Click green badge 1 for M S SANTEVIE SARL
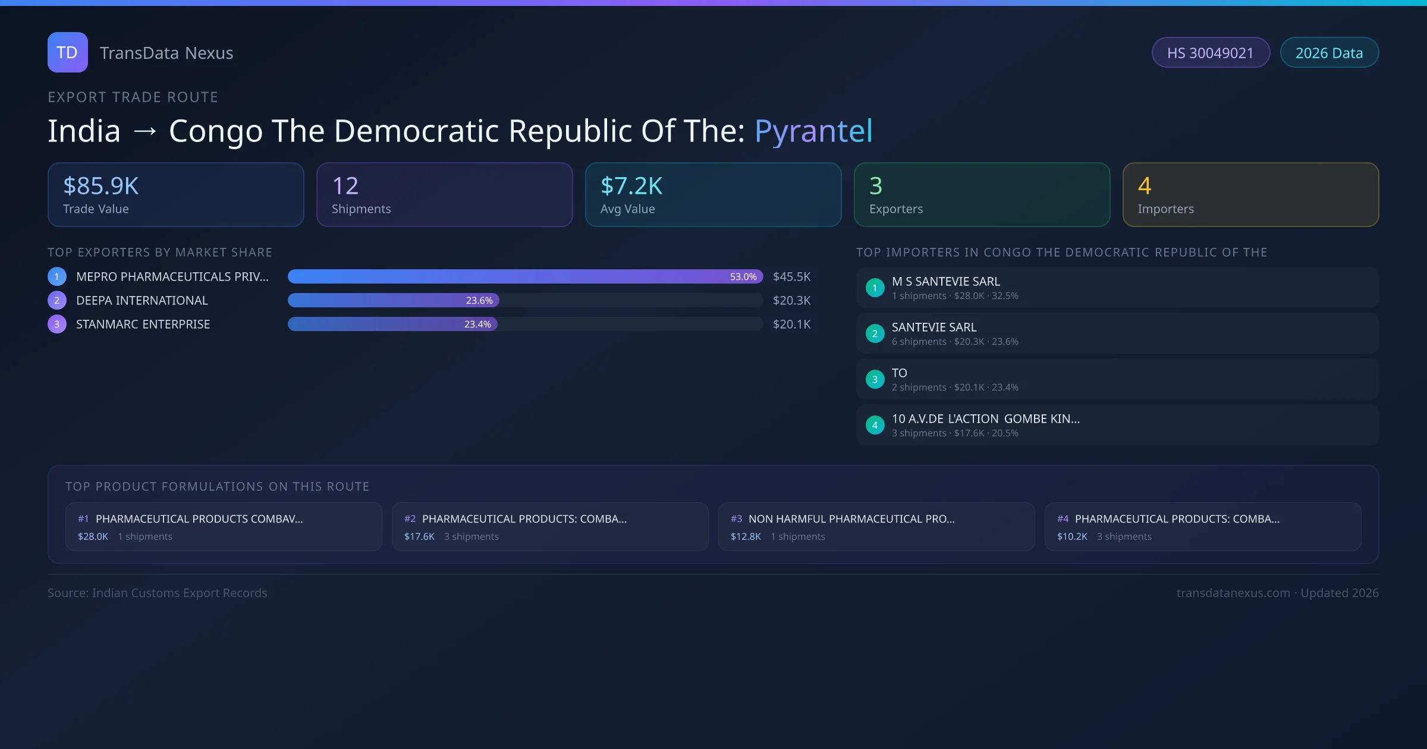The height and width of the screenshot is (749, 1427). tap(875, 288)
